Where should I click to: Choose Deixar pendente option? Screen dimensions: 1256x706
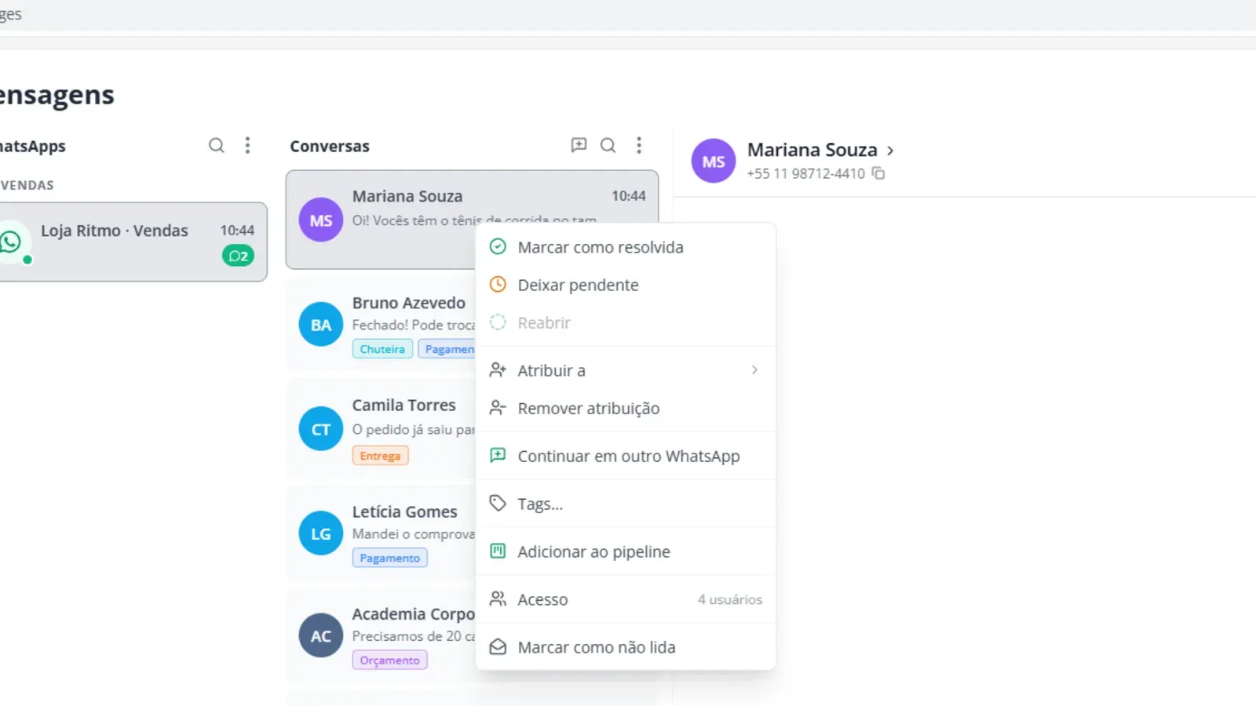point(626,285)
